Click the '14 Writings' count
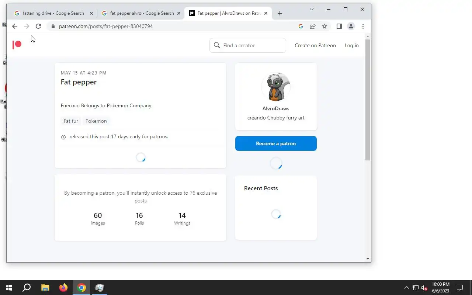472x295 pixels. 182,218
